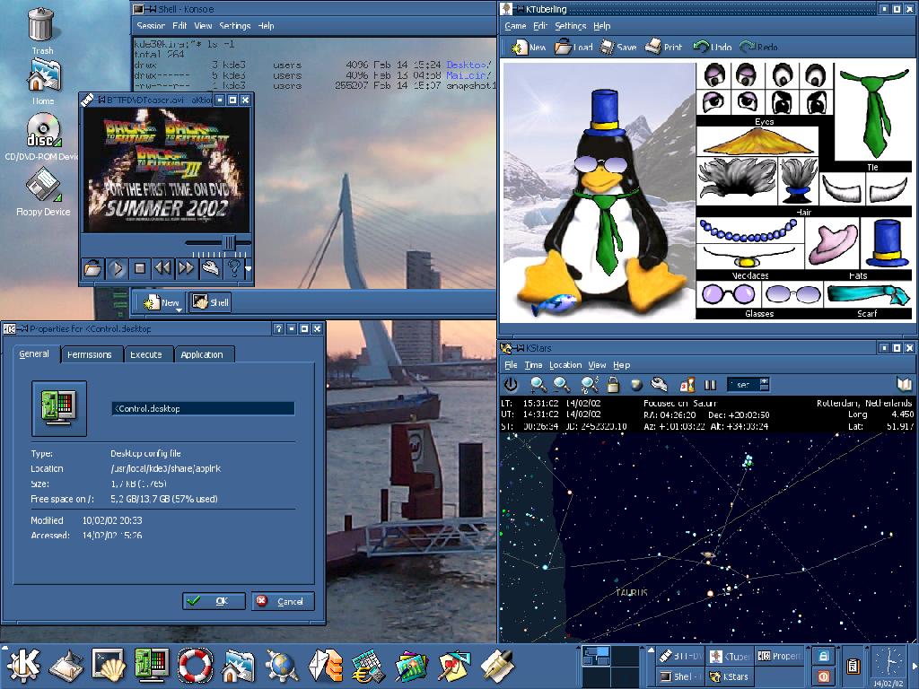Toggle the padlock tracking button in KStars

613,384
